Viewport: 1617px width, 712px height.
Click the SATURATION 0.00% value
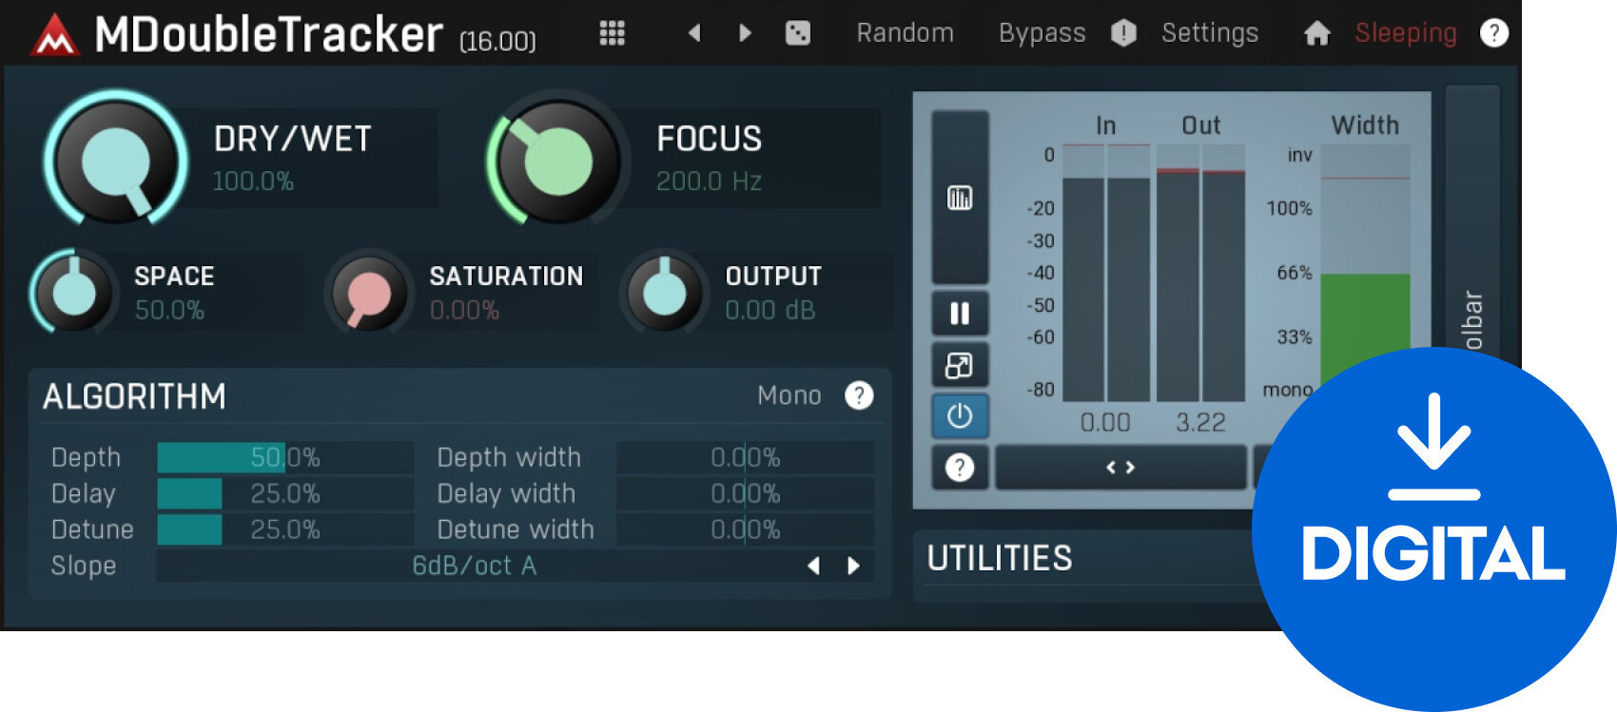[x=464, y=311]
